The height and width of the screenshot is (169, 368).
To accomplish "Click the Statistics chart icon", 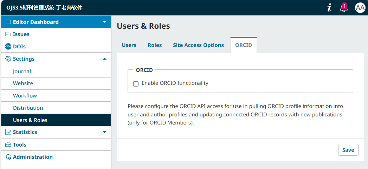I will [8, 132].
